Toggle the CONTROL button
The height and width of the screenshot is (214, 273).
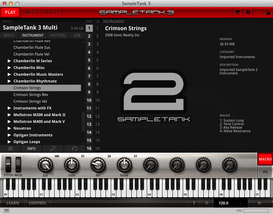[x=38, y=203]
